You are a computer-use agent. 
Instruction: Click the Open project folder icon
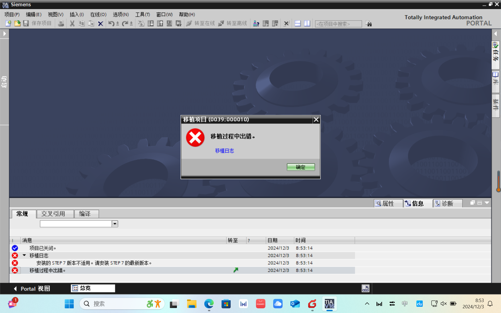[17, 23]
